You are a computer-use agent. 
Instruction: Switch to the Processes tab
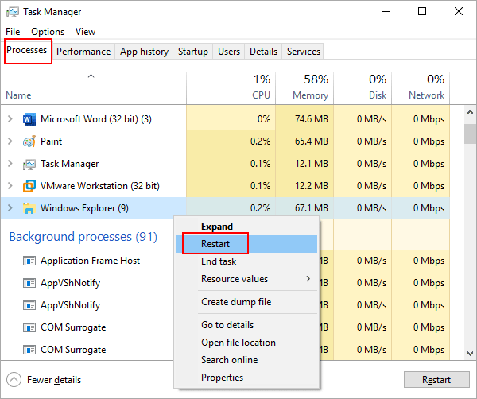tap(27, 50)
